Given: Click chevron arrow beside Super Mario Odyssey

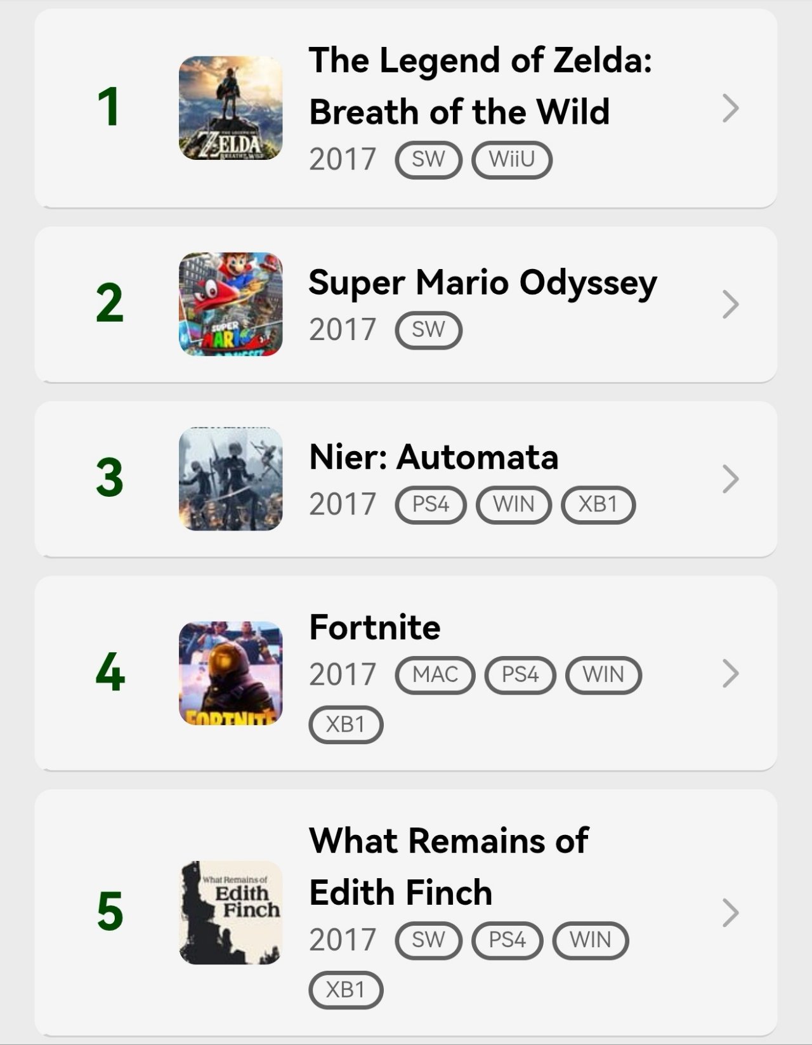Looking at the screenshot, I should tap(730, 305).
